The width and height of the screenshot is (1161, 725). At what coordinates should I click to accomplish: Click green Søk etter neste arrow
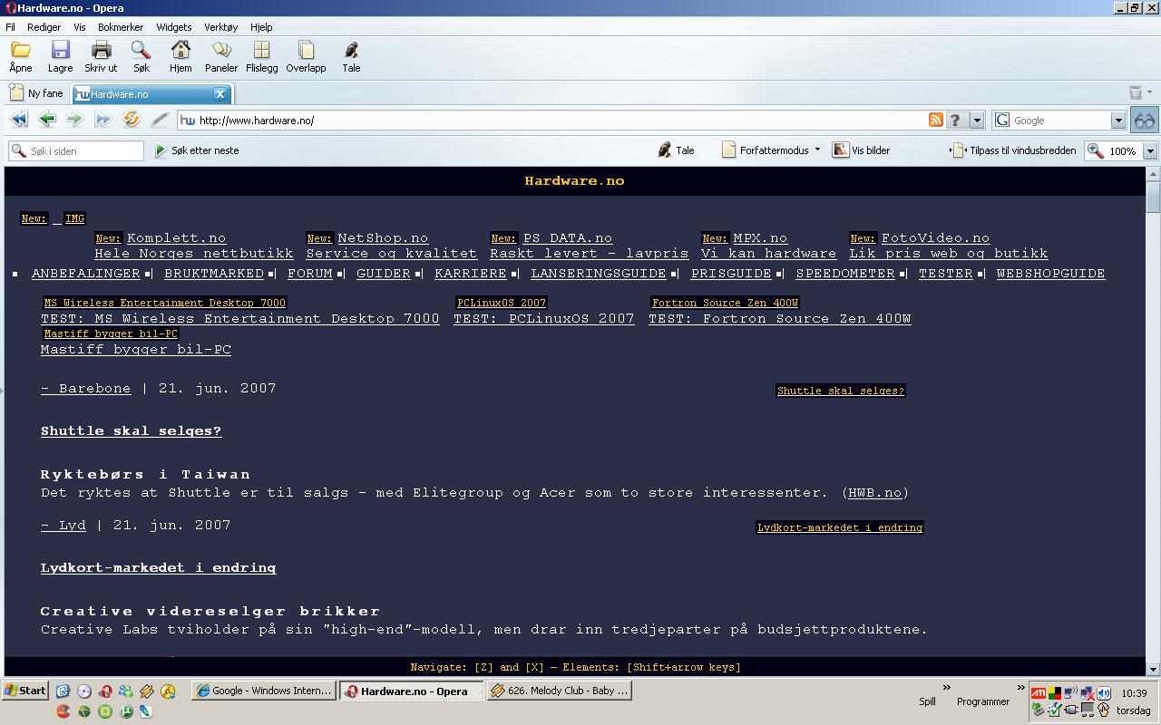(x=161, y=150)
